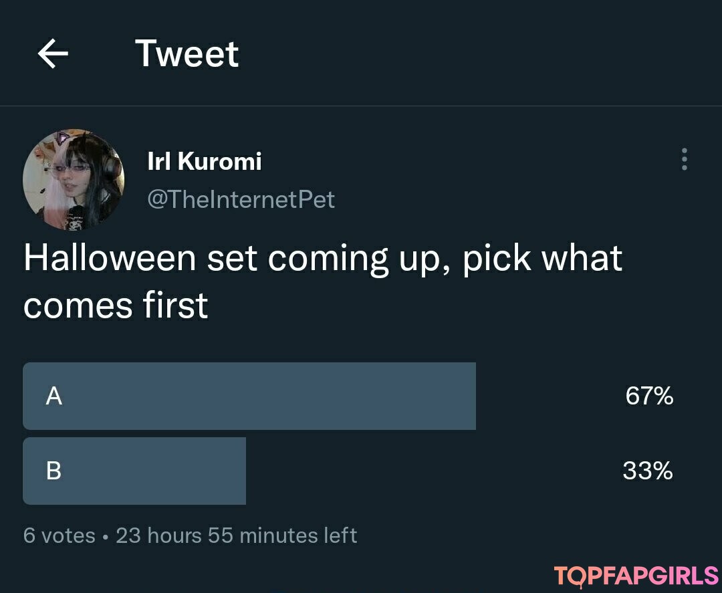The image size is (722, 593).
Task: Select the letter A poll label
Action: (x=54, y=396)
